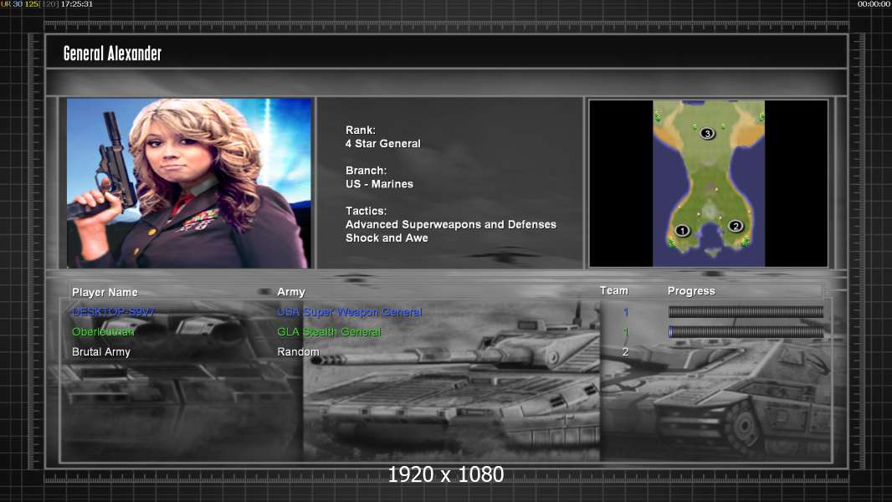Click the Random army entry
Viewport: 892px width, 502px height.
tap(298, 352)
